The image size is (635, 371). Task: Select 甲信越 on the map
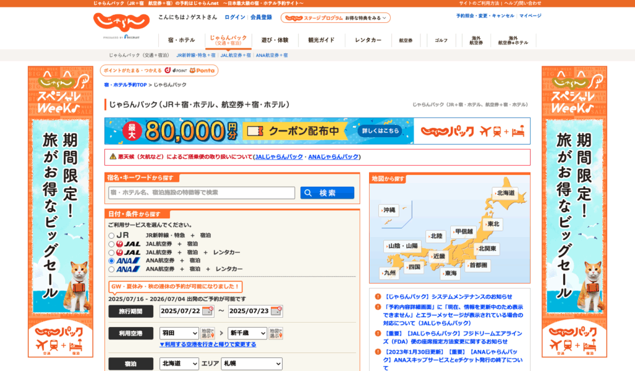tap(463, 231)
